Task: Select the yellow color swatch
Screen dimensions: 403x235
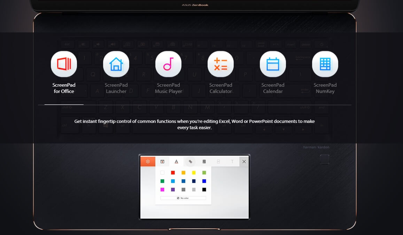Action: pos(194,173)
